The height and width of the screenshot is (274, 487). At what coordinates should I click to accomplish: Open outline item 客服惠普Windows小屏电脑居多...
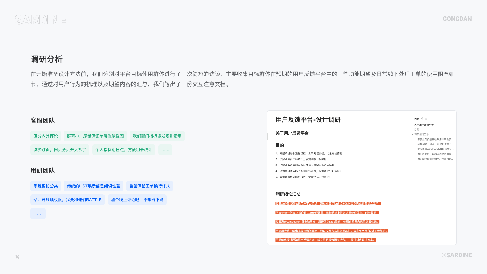click(x=435, y=149)
